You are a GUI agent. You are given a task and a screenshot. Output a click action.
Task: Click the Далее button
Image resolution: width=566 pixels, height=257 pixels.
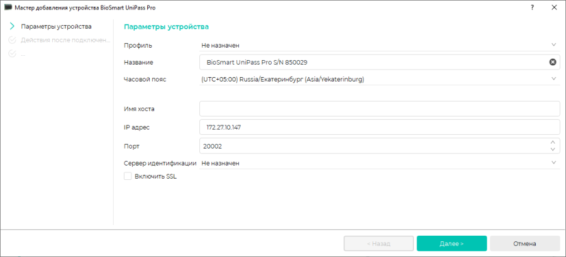(452, 243)
